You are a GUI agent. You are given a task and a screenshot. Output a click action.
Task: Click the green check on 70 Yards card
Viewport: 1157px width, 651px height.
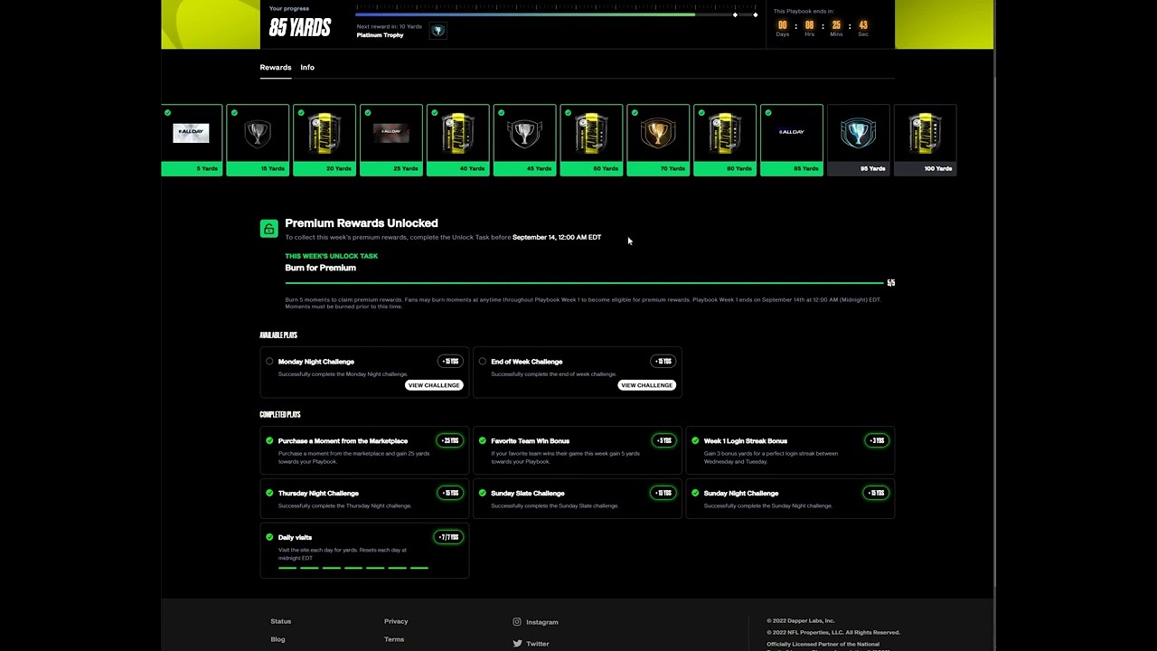click(x=635, y=112)
